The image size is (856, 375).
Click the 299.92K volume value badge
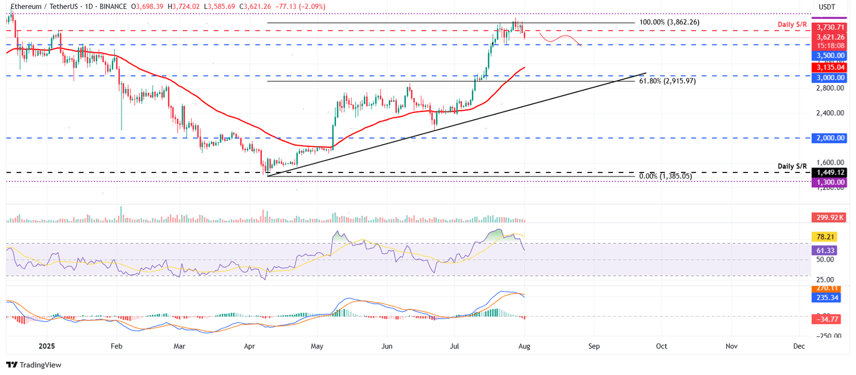[x=829, y=217]
